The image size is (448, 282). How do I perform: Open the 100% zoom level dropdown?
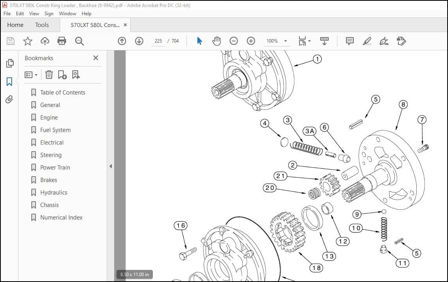[276, 41]
